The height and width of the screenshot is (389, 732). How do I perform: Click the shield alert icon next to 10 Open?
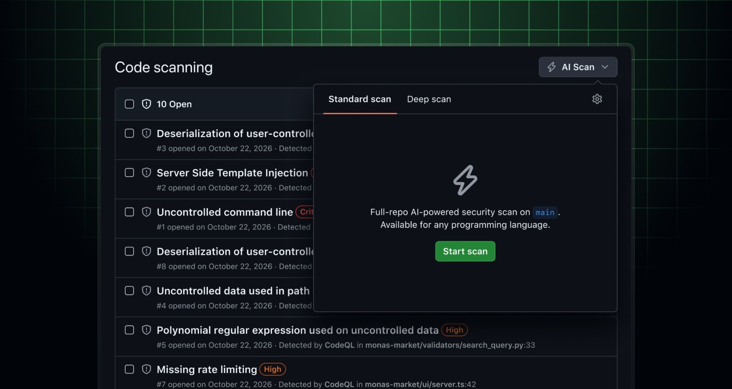pos(146,104)
